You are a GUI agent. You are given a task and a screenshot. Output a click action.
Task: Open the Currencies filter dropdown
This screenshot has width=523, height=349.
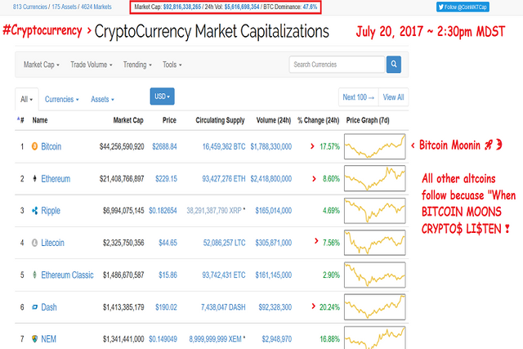tap(62, 100)
